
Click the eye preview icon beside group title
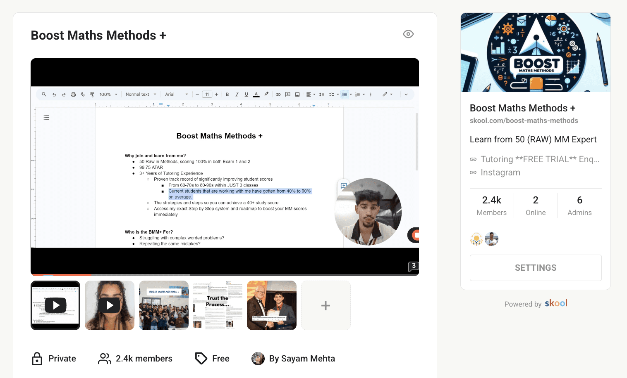(408, 34)
